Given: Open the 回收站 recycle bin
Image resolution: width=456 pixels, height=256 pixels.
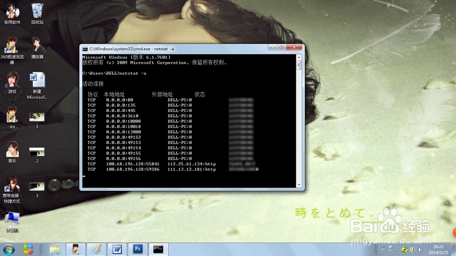Looking at the screenshot, I should pos(37,13).
